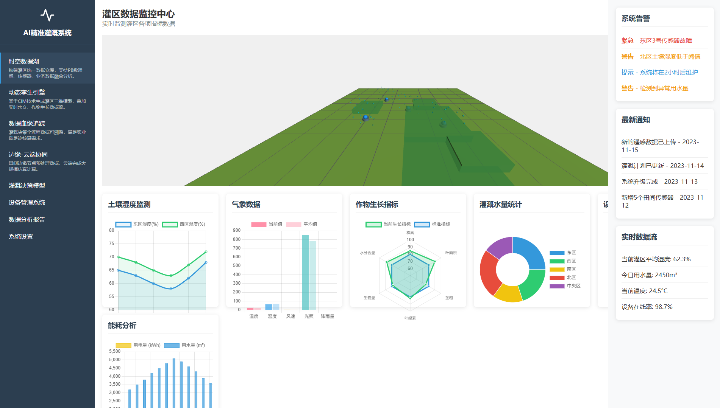Screen dimensions: 720x408
Task: Open 灌溉决策模型 page
Action: pyautogui.click(x=27, y=186)
